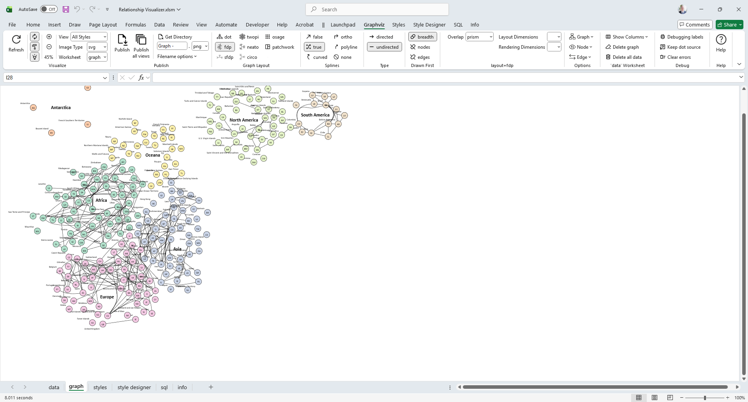
Task: Click the Comments button
Action: [x=695, y=25]
